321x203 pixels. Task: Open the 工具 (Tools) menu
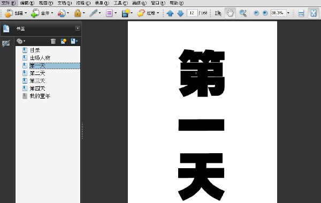[x=120, y=3]
